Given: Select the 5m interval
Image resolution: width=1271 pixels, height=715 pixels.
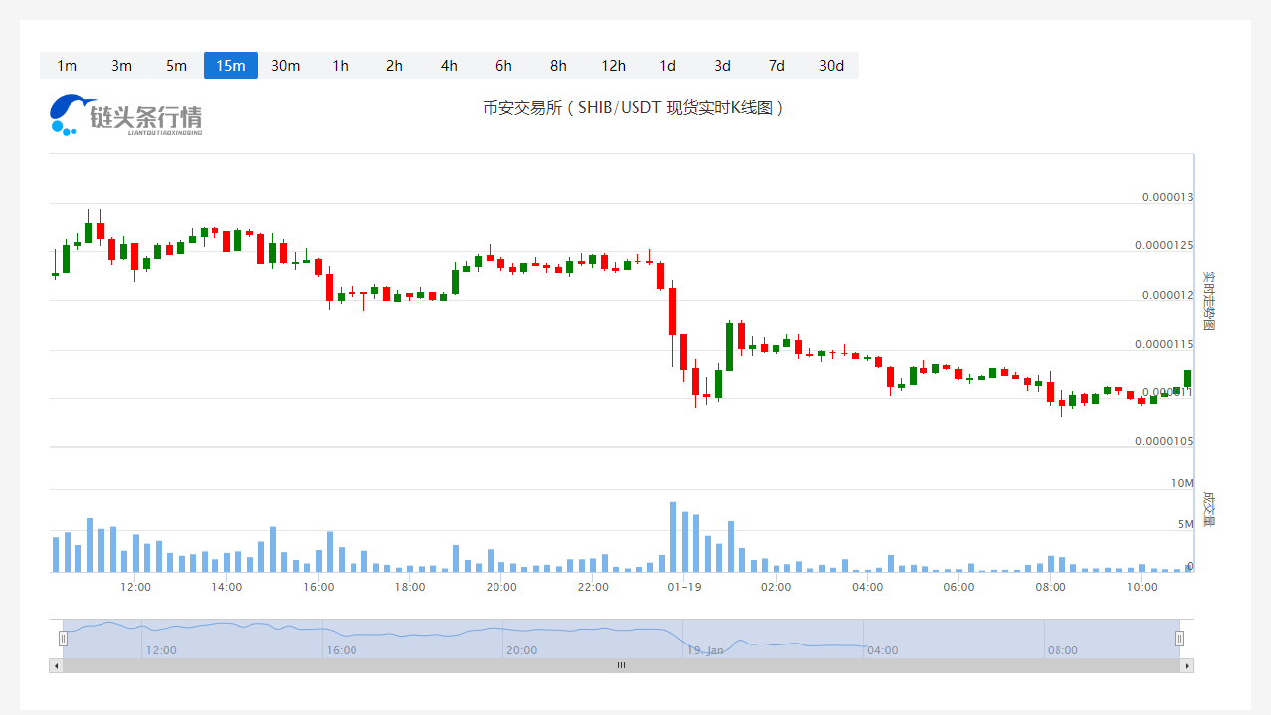Looking at the screenshot, I should (176, 66).
